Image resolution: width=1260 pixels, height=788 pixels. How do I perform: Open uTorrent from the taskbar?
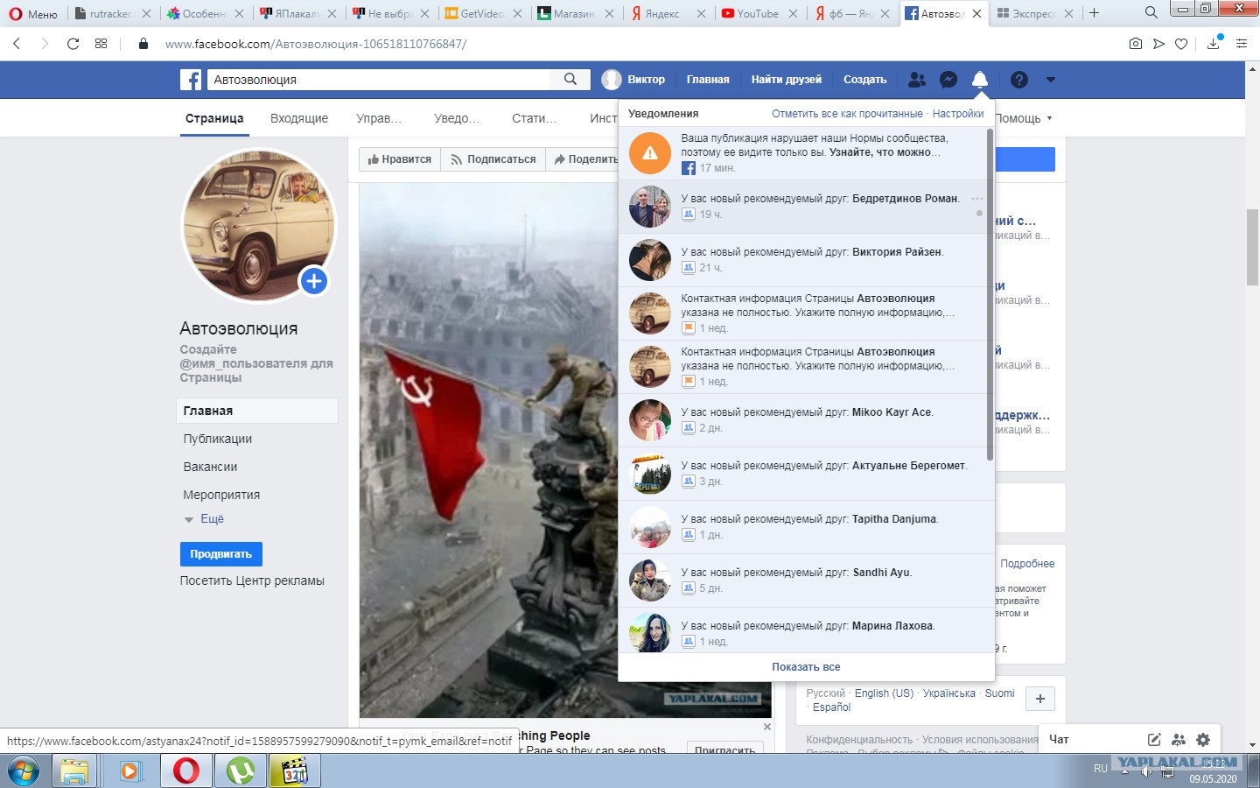coord(240,771)
